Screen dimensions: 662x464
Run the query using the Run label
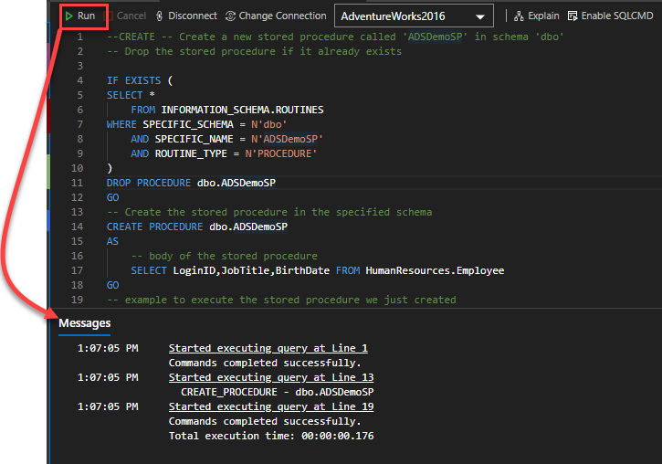pyautogui.click(x=87, y=16)
